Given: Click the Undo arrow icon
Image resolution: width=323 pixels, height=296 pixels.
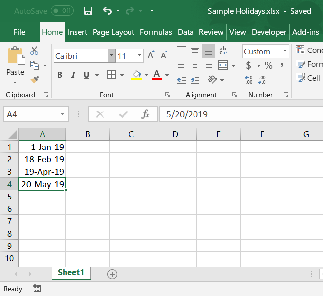Looking at the screenshot, I should point(107,11).
